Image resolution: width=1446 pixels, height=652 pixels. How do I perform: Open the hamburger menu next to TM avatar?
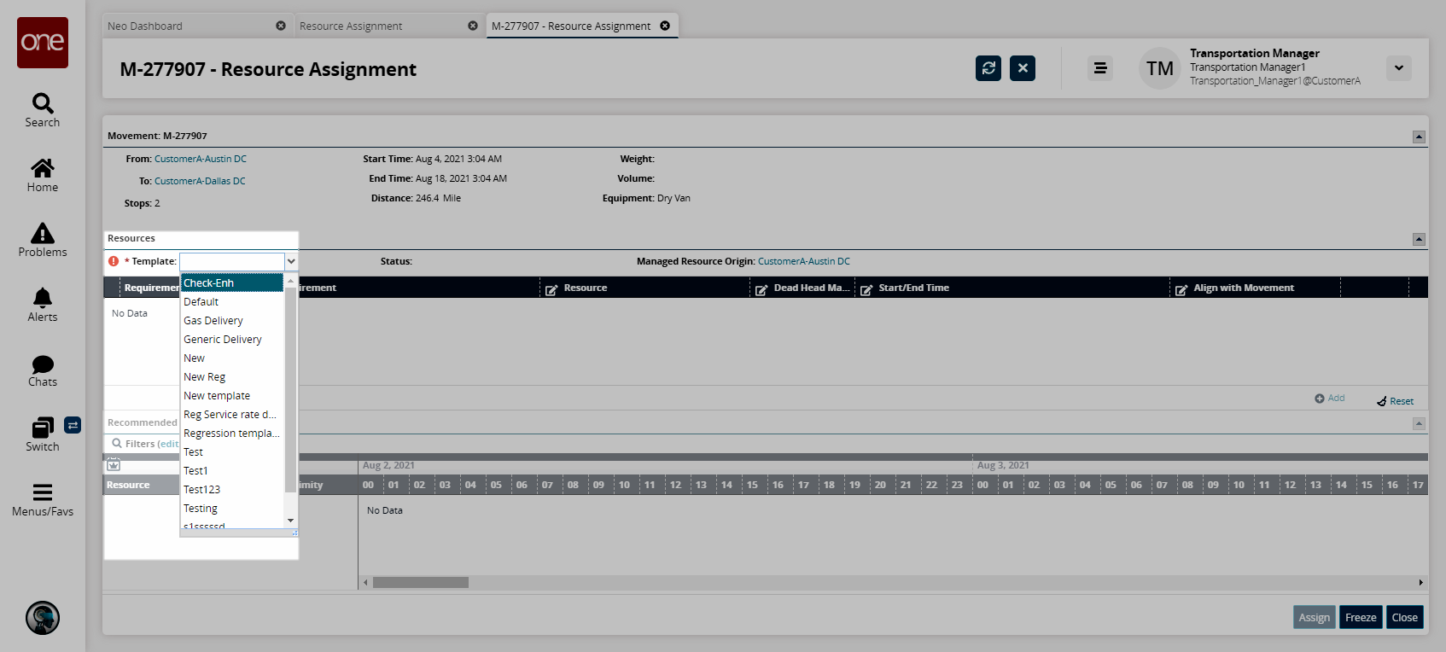point(1100,68)
